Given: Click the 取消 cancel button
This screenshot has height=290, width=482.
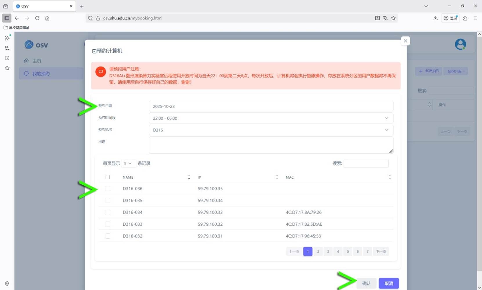Looking at the screenshot, I should point(389,283).
